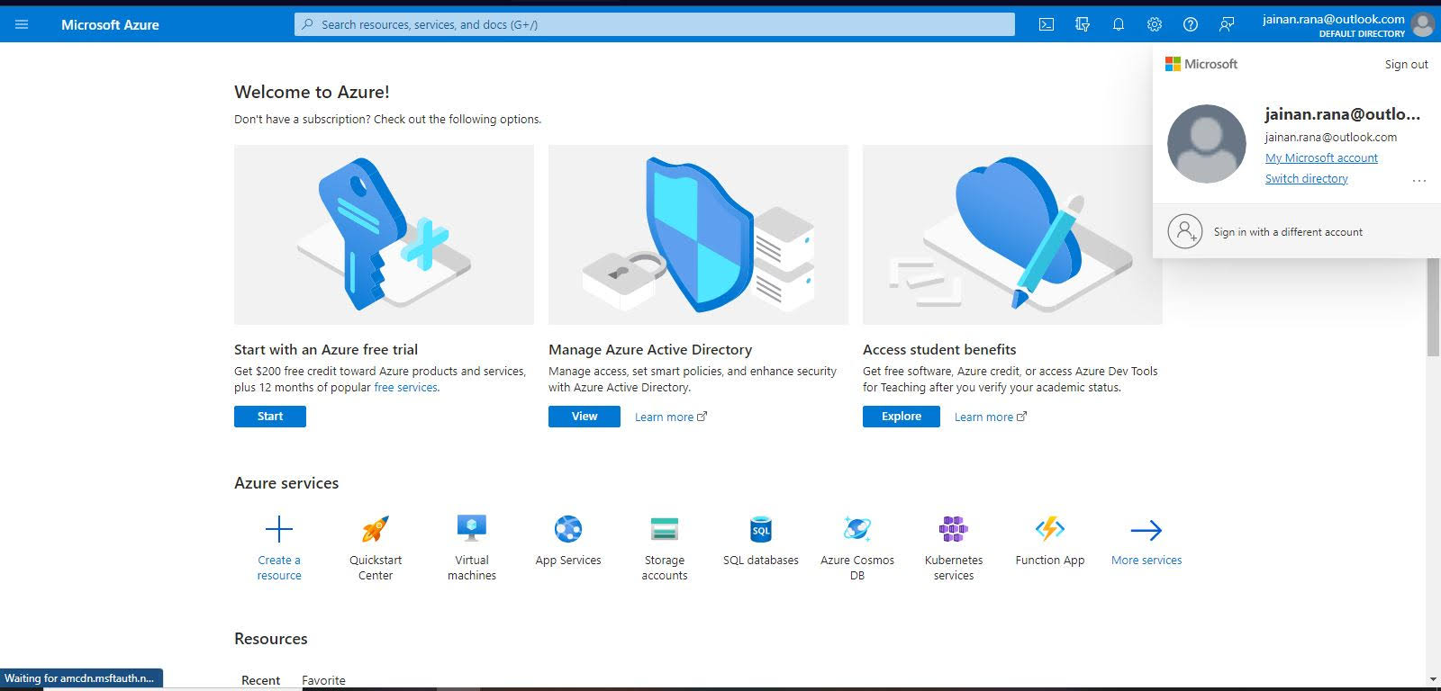Image resolution: width=1441 pixels, height=691 pixels.
Task: Click the jainan.rana@outlook.com account label in header
Action: point(1333,19)
